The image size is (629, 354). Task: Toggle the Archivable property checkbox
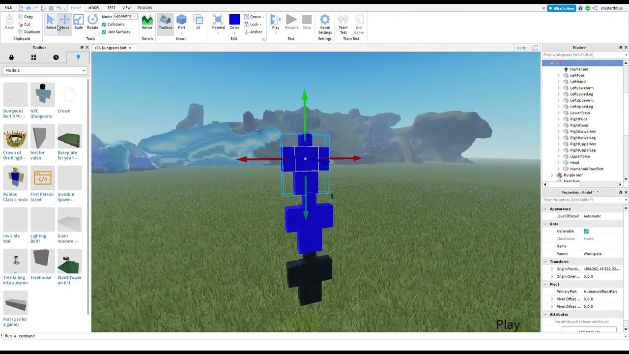[x=586, y=231]
